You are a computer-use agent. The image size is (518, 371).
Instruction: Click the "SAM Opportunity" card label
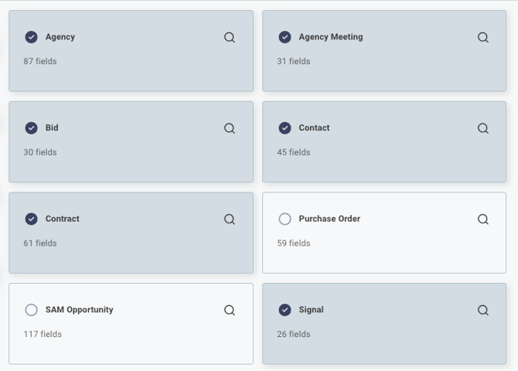pyautogui.click(x=79, y=310)
